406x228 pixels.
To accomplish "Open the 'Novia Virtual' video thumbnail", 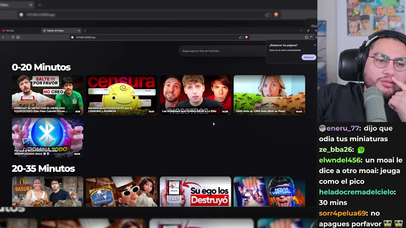I will pyautogui.click(x=269, y=192).
